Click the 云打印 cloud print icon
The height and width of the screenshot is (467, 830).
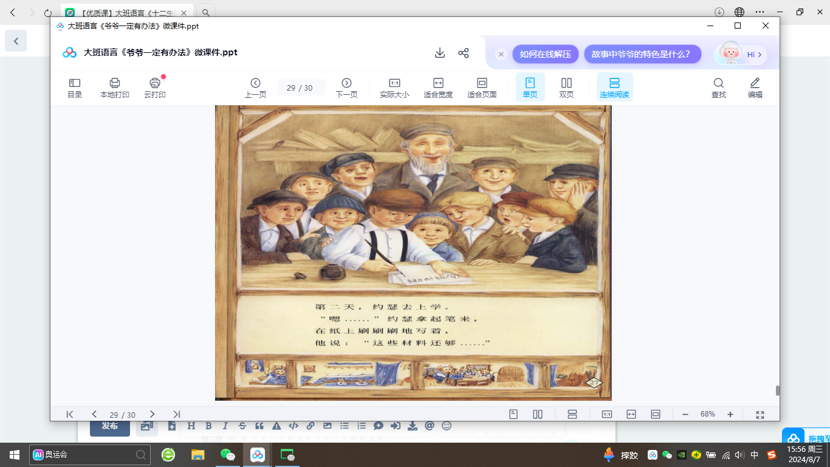(x=155, y=88)
